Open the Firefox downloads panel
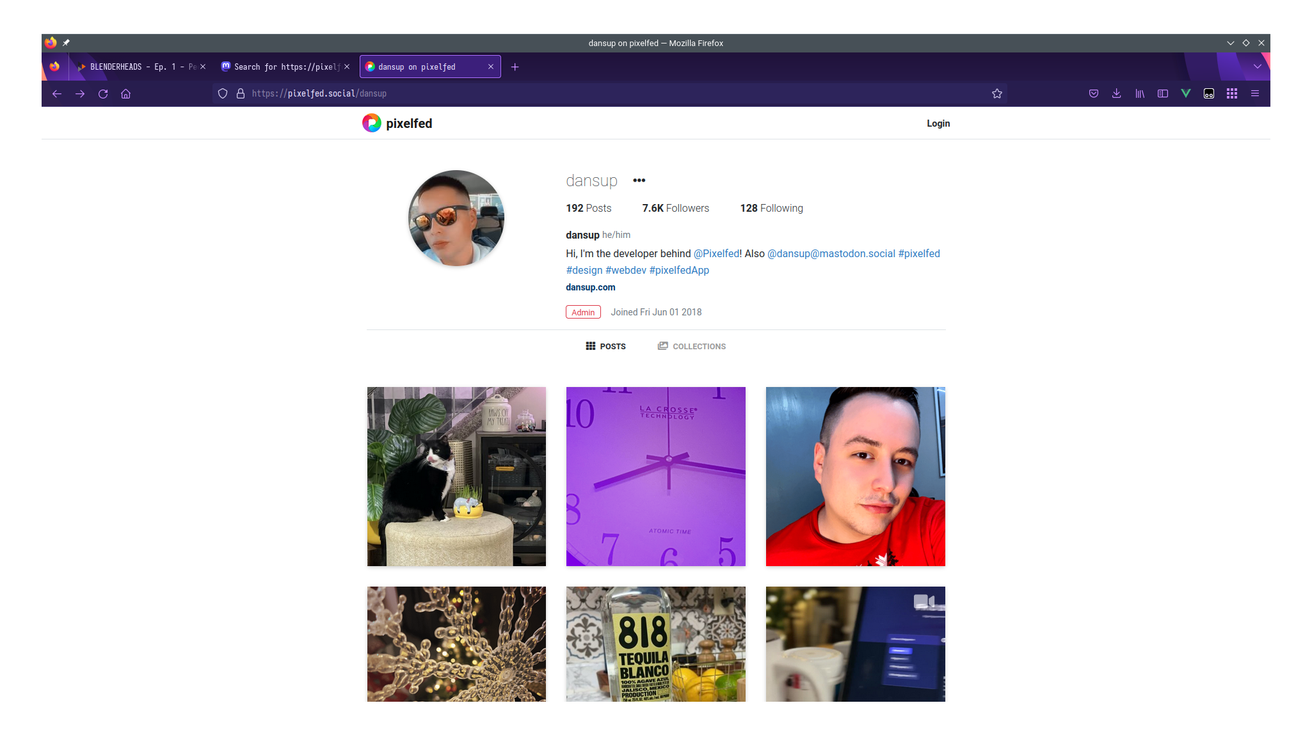The image size is (1312, 751). [1116, 94]
